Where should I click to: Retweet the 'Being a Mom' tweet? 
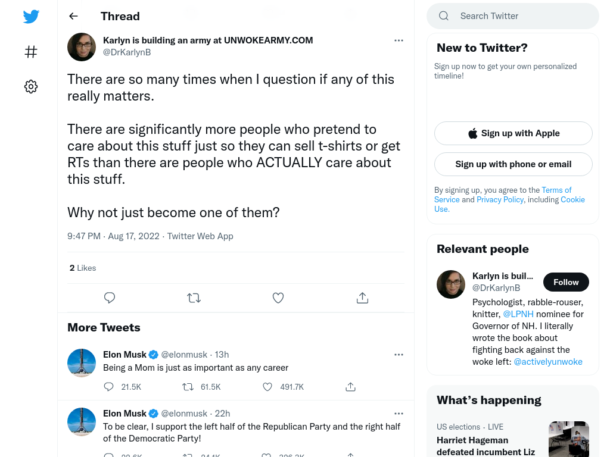[188, 387]
